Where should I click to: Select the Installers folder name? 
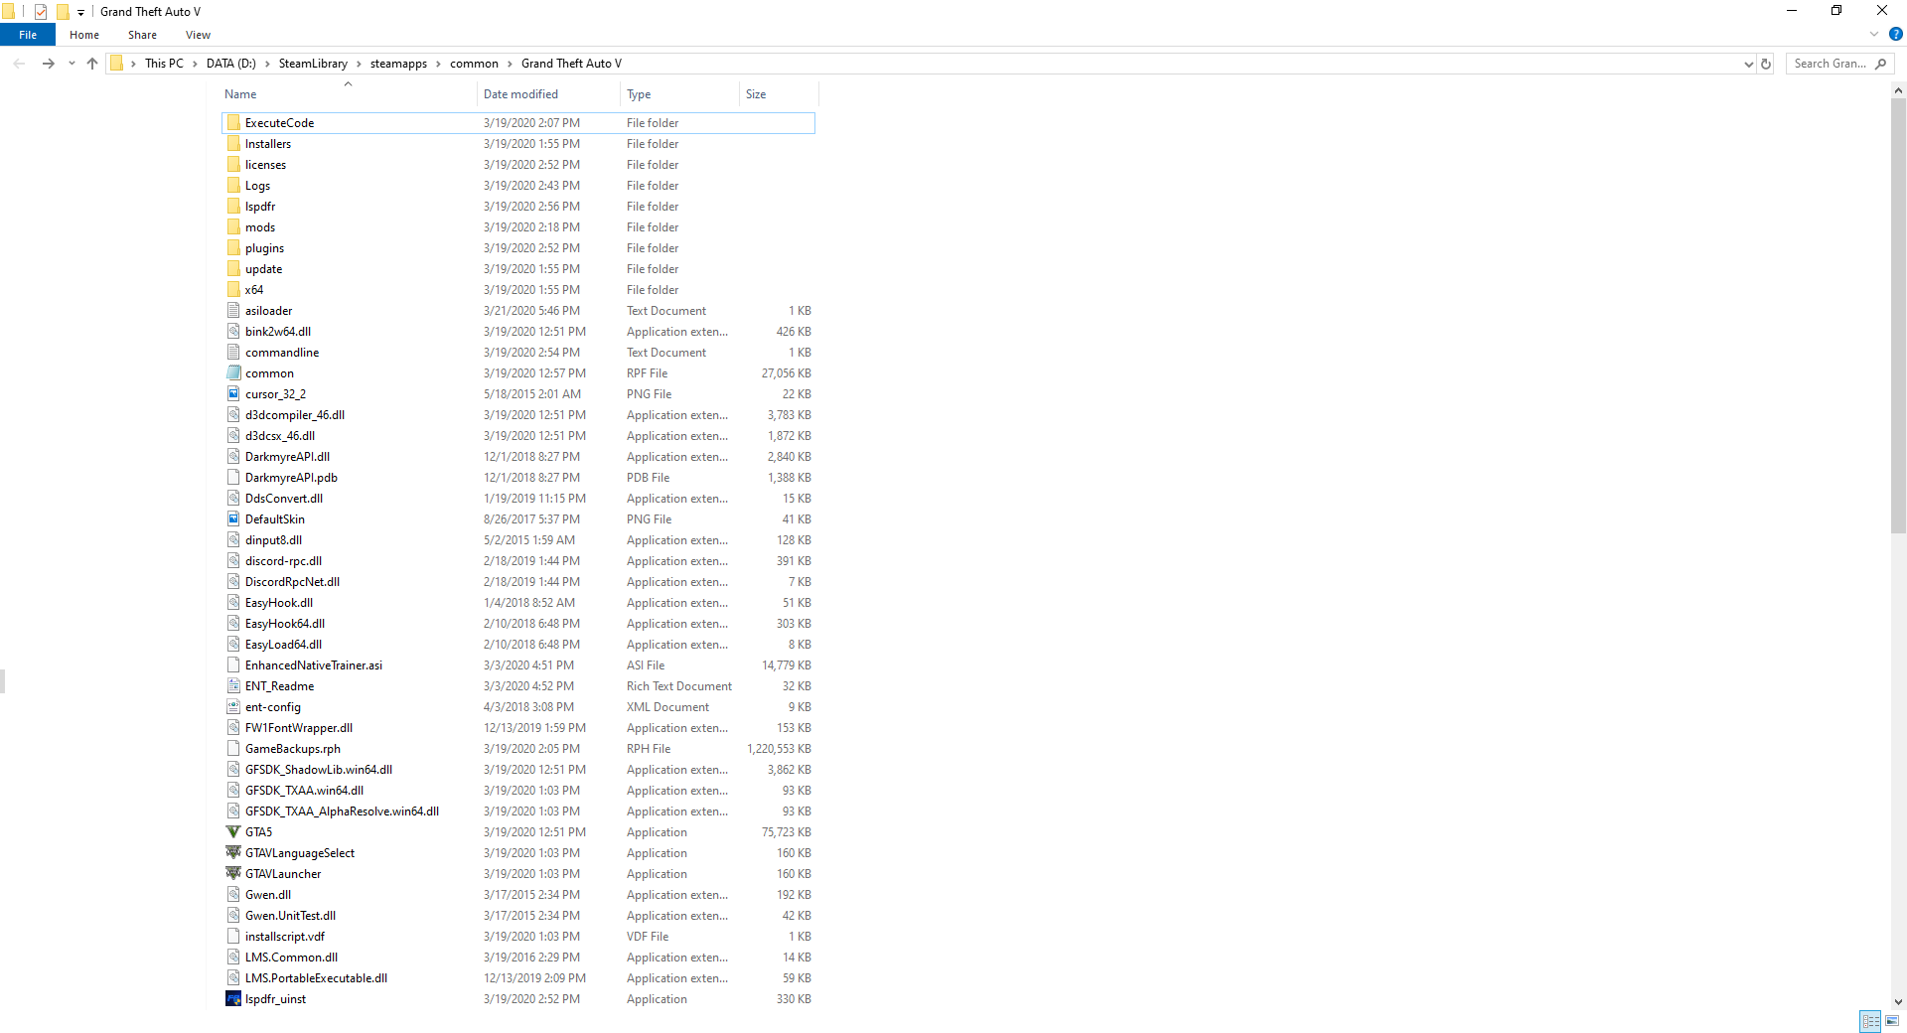point(268,144)
